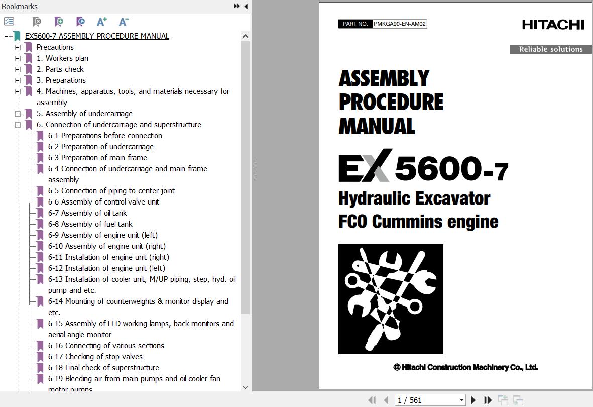
Task: Click bookmark icon beside 6-7 Assembly of oil tank
Action: pyautogui.click(x=40, y=213)
